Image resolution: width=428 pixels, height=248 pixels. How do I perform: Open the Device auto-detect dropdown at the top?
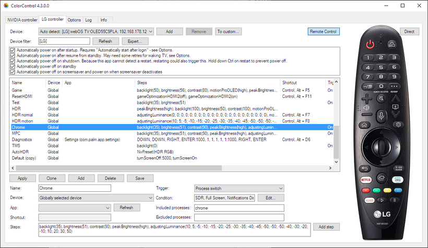point(150,31)
